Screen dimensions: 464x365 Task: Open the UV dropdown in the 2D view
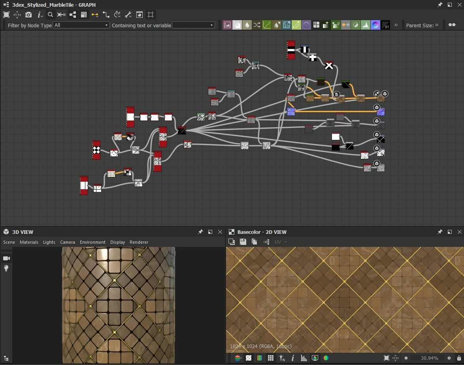[281, 242]
